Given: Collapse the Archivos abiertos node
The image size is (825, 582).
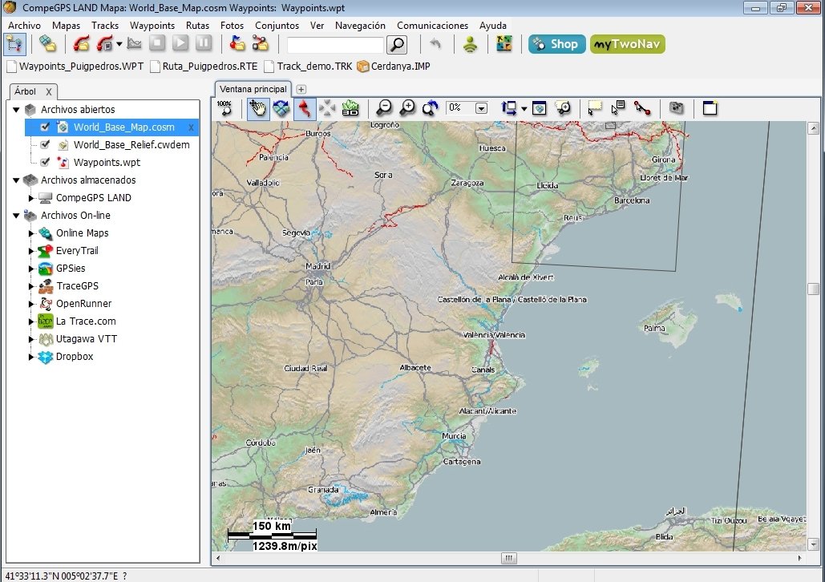Looking at the screenshot, I should [x=16, y=110].
